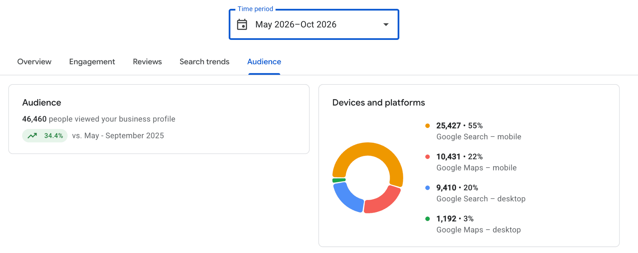Click the green upward trend arrow icon
Viewport: 638px width, 253px height.
click(32, 136)
